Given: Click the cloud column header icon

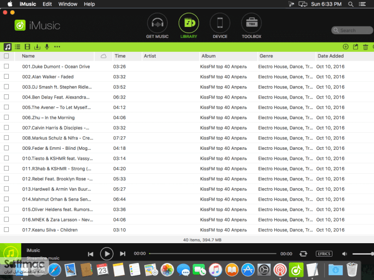Looking at the screenshot, I should click(103, 56).
